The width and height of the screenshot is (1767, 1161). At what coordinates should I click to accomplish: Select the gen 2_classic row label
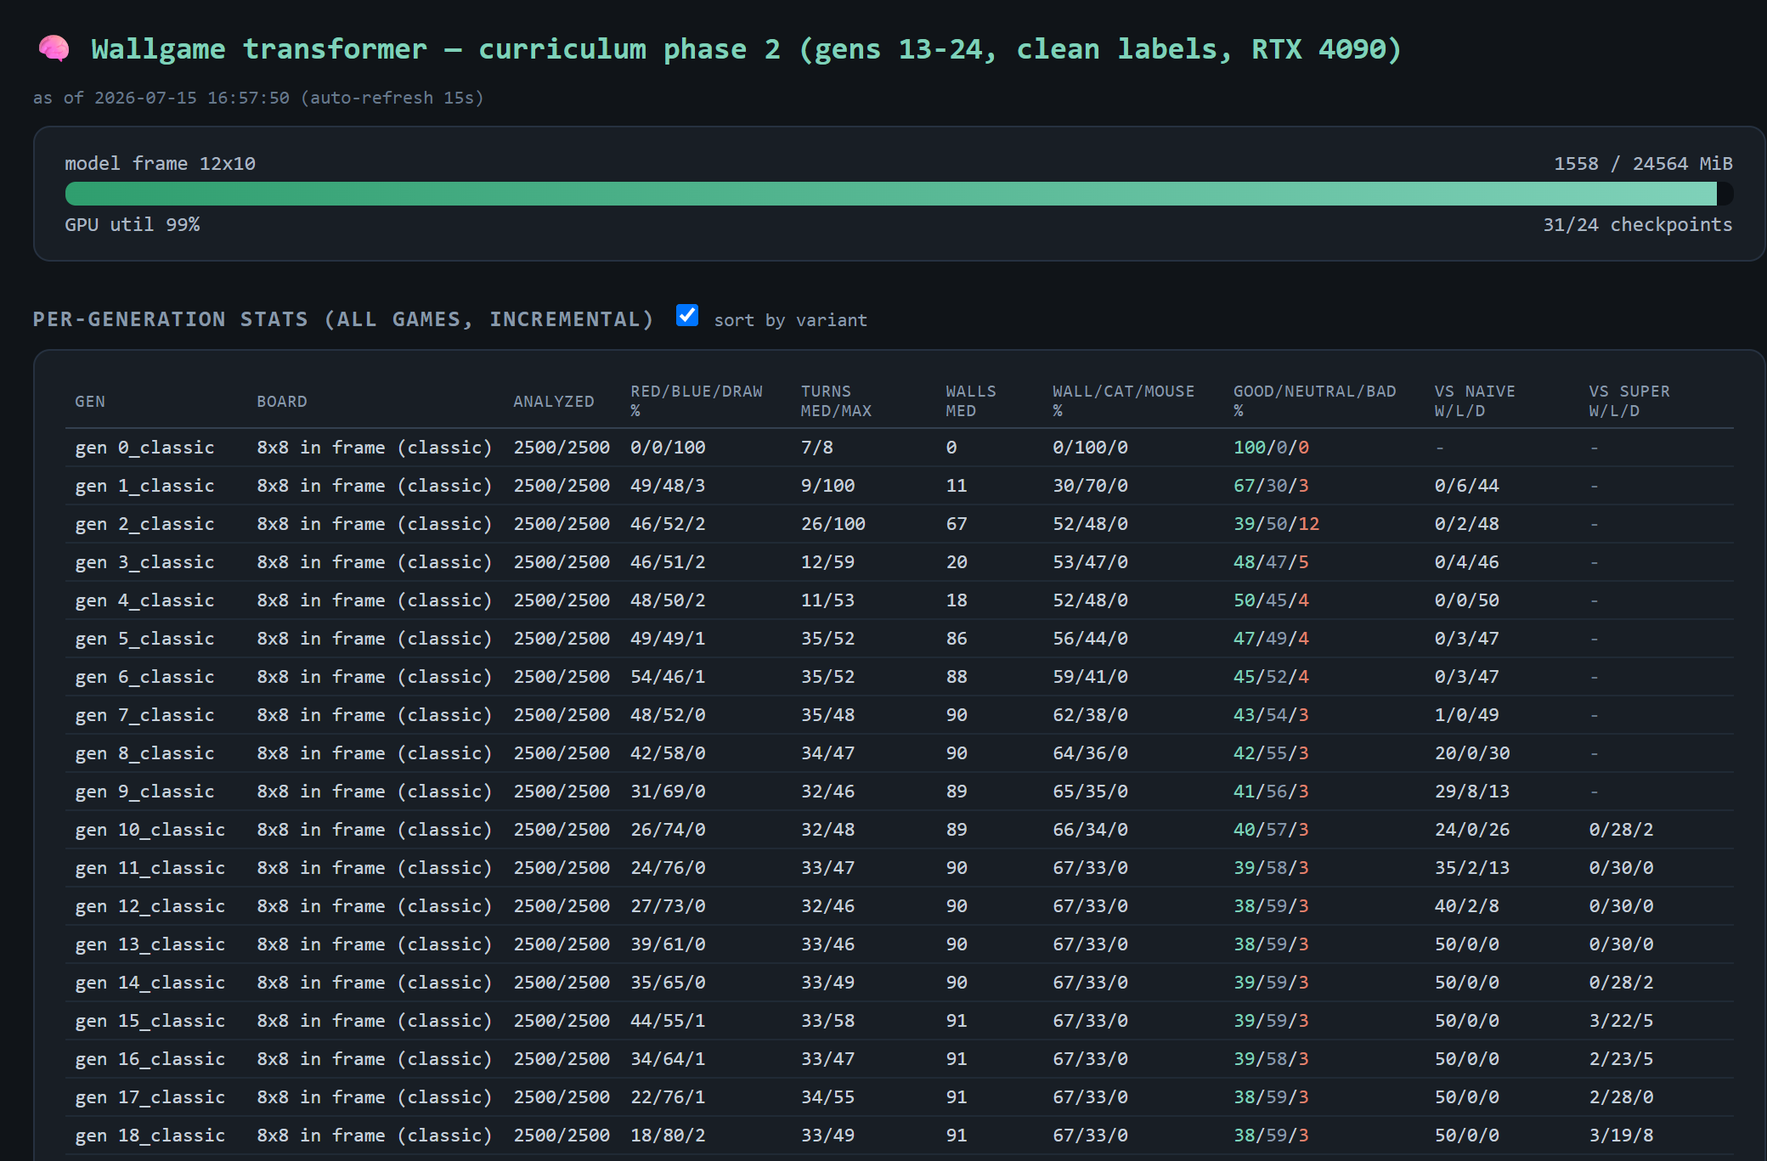tap(144, 524)
